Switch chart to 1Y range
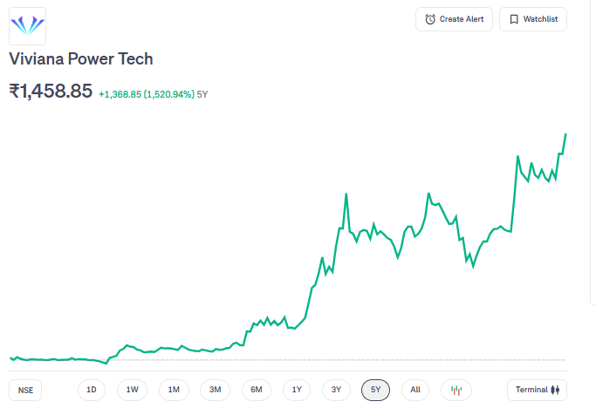Viewport: 596px width, 415px height. (x=297, y=390)
